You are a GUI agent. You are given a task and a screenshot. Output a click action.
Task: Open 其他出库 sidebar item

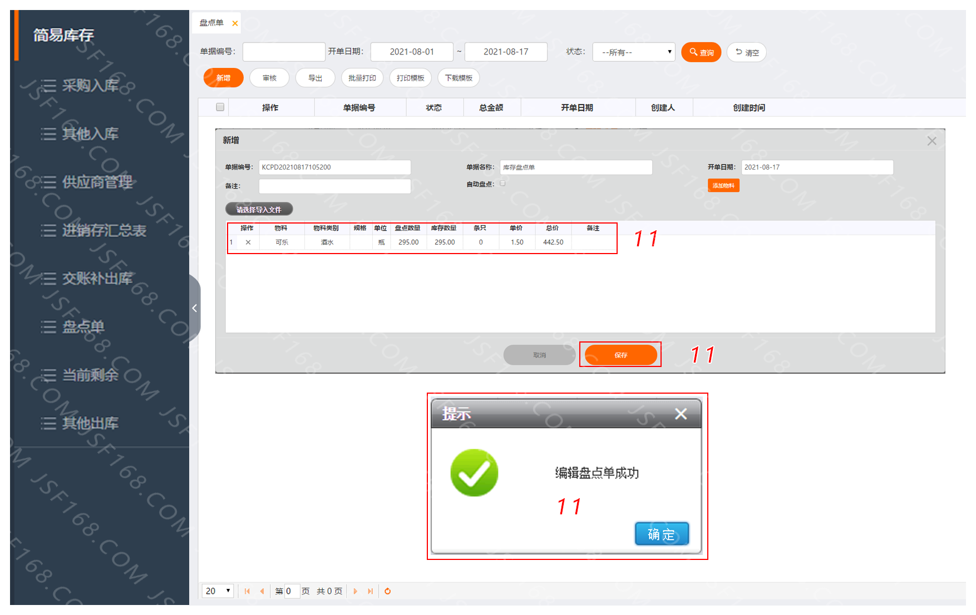pos(90,423)
